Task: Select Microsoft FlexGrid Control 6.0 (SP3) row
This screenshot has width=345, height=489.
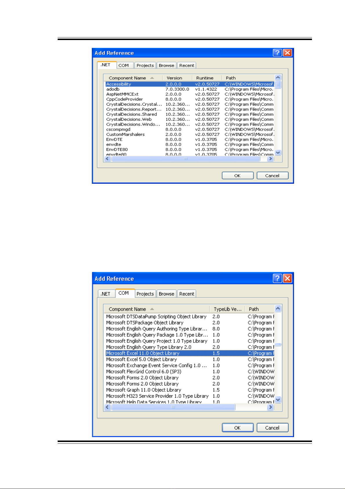Action: point(144,371)
